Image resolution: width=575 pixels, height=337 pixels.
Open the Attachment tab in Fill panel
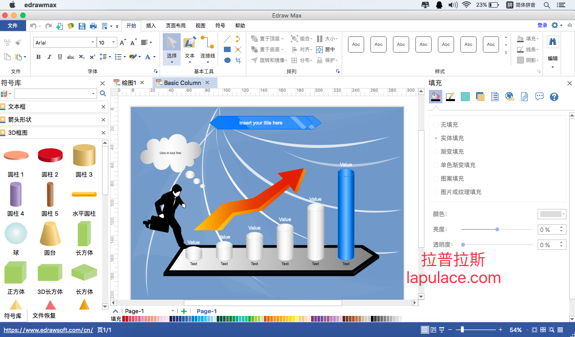pyautogui.click(x=524, y=97)
